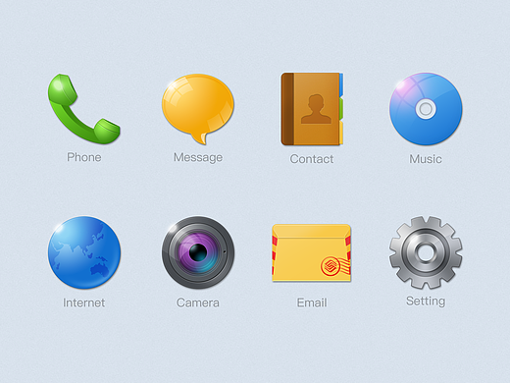Click the "Setting" label text
Image resolution: width=510 pixels, height=383 pixels.
point(426,301)
